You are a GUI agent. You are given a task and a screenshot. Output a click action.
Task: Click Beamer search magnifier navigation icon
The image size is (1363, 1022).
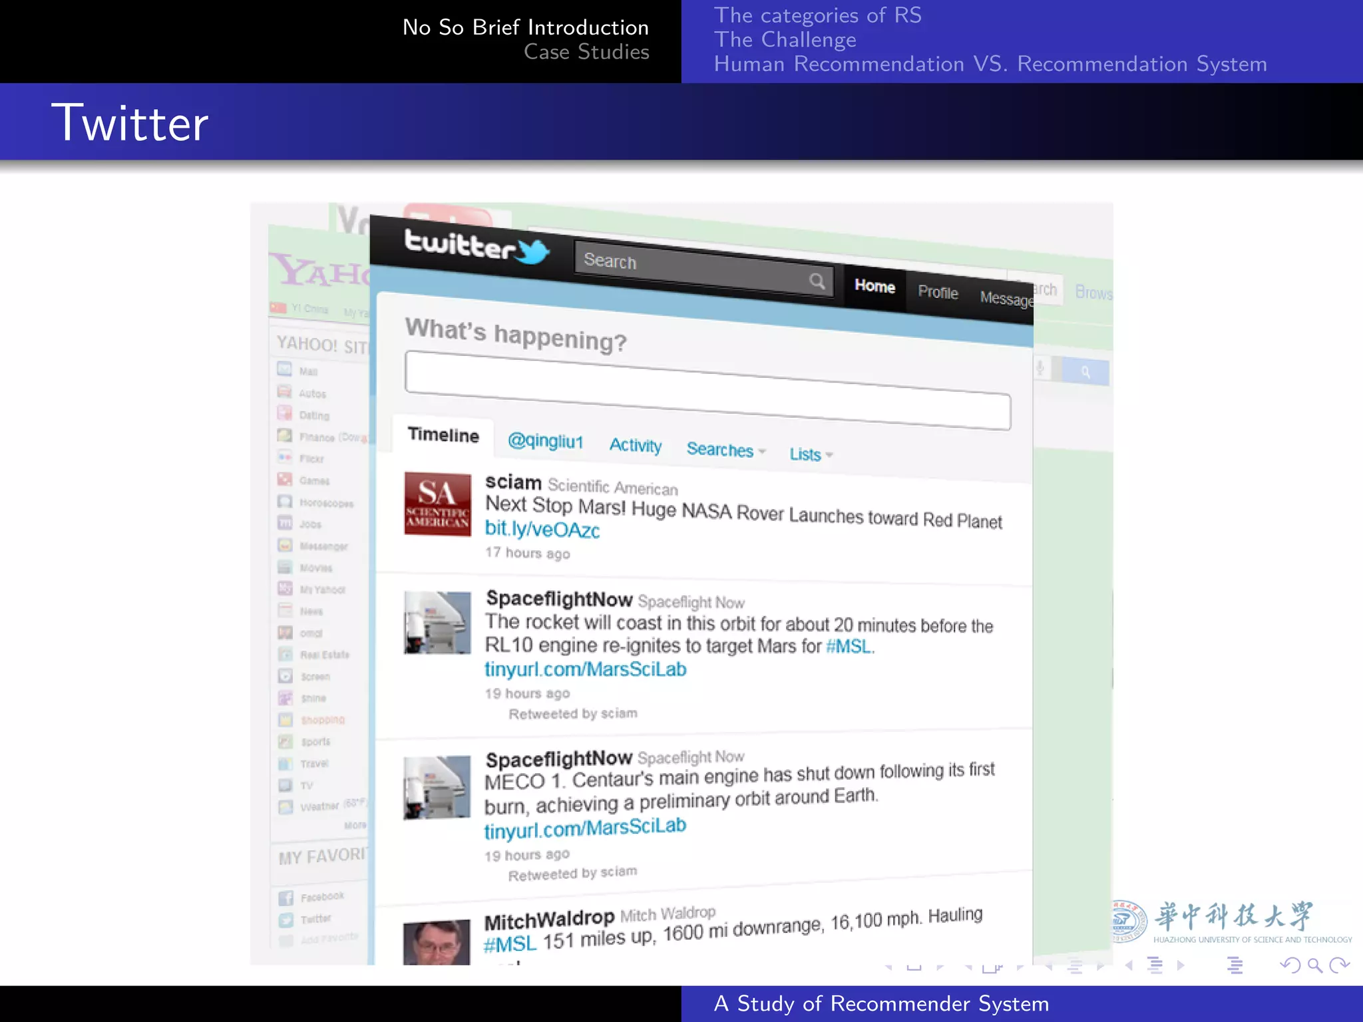(x=1314, y=965)
